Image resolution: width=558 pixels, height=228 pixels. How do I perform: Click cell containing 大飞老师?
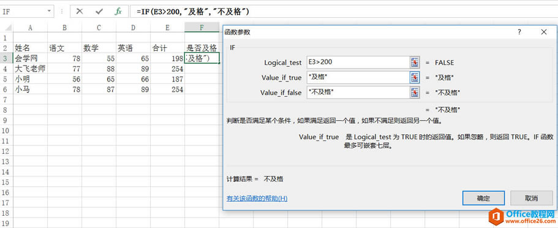click(30, 69)
